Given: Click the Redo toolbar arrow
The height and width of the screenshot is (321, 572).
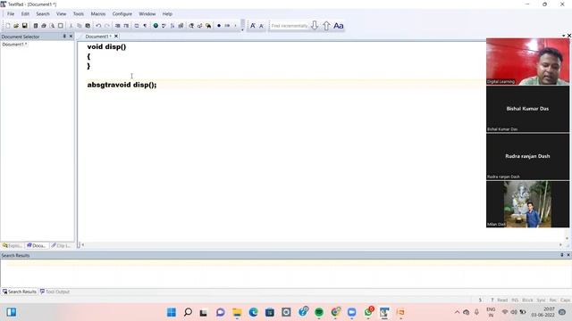Looking at the screenshot, I should (x=107, y=26).
